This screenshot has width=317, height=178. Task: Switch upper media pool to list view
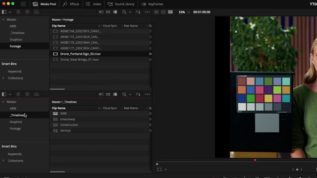click(115, 12)
